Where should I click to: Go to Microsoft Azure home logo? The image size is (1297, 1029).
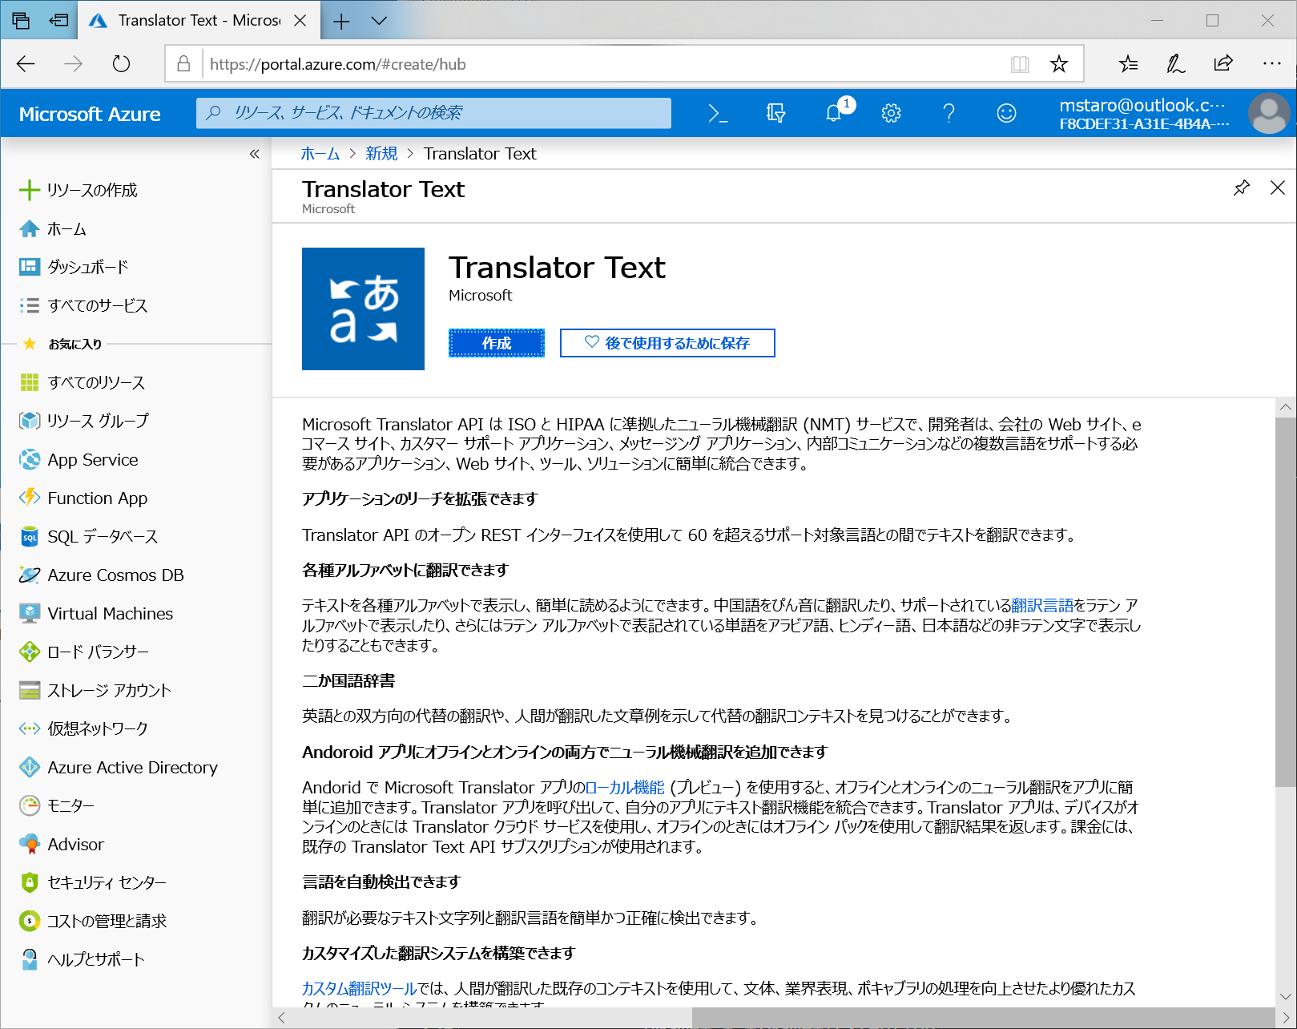(x=90, y=114)
